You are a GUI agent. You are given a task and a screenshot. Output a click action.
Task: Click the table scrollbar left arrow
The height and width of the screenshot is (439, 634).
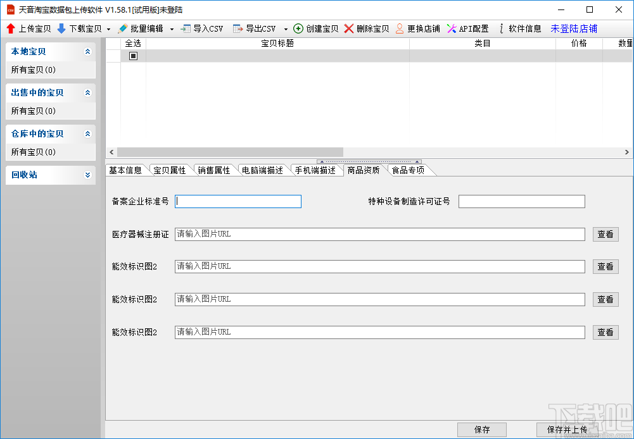pyautogui.click(x=111, y=152)
